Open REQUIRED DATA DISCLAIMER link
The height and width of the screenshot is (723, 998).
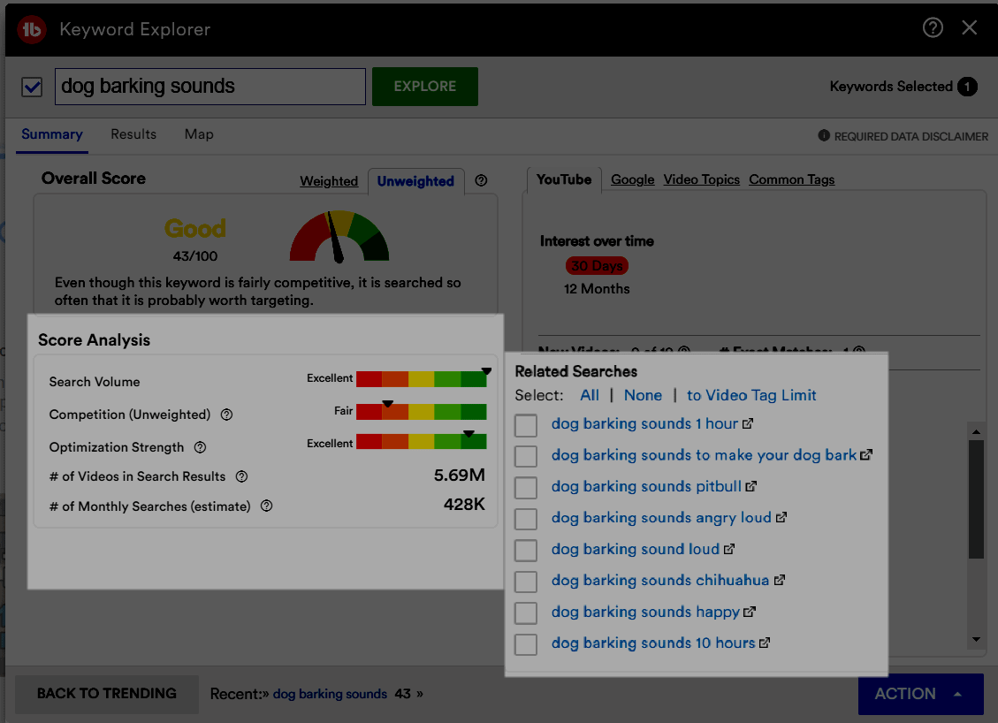(911, 136)
